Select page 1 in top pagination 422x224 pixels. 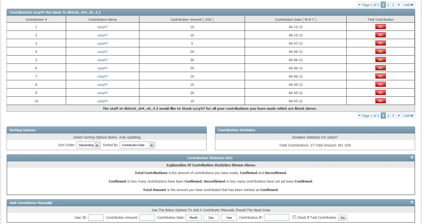coord(383,5)
